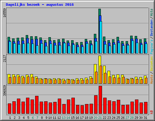Click the red kB bar for day 31
Viewport: 155px width, 121px height.
[x=146, y=108]
